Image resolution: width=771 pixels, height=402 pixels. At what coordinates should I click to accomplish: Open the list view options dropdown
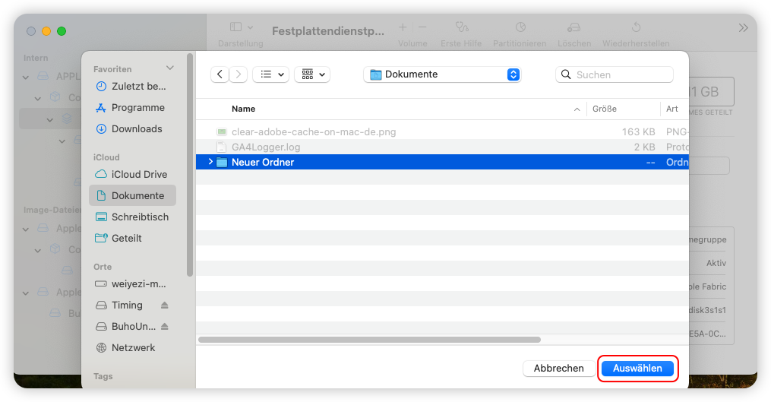271,74
